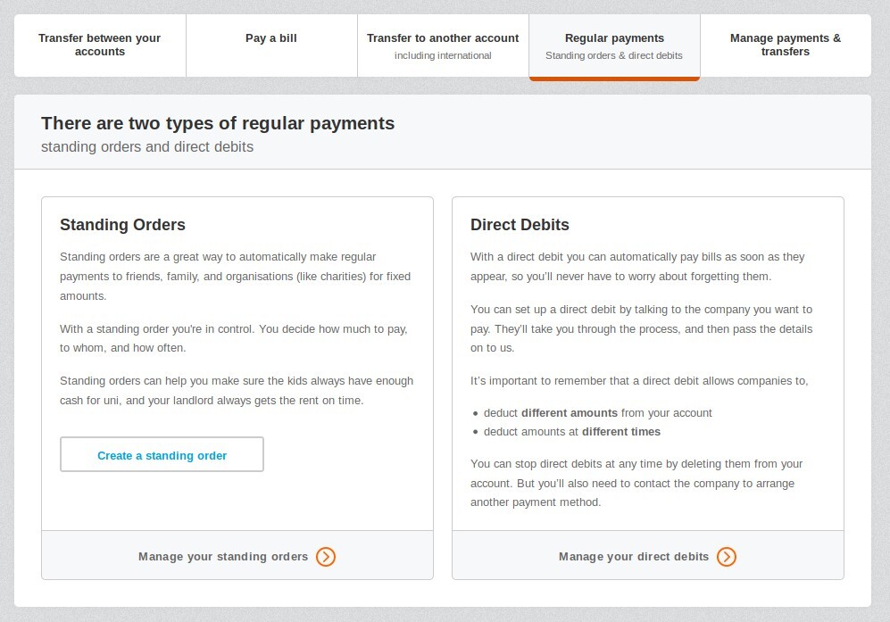Click the paragraph about cash for uni and rent
890x622 pixels.
pyautogui.click(x=237, y=391)
